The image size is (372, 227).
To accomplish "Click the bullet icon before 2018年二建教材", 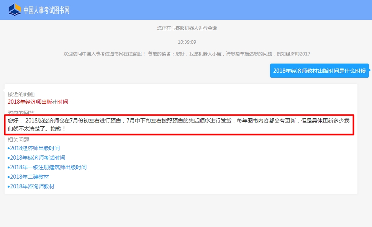I will (8, 176).
